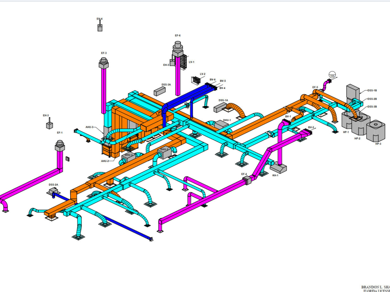Select the BV-2 label
Image resolution: width=390 pixels, height=292 pixels.
(x=311, y=127)
